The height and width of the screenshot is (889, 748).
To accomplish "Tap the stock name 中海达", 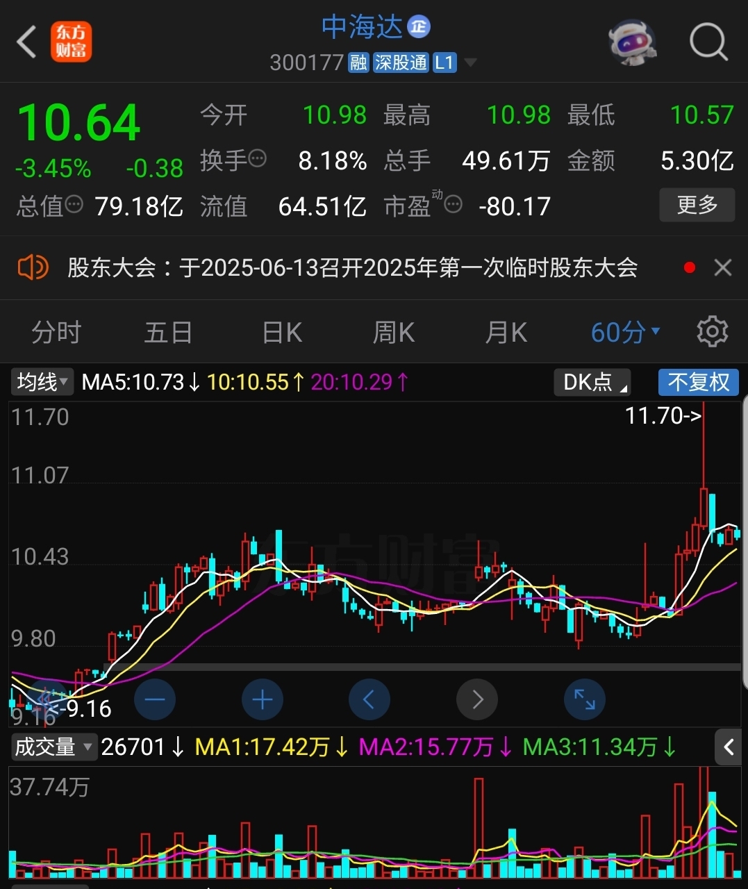I will click(x=362, y=27).
